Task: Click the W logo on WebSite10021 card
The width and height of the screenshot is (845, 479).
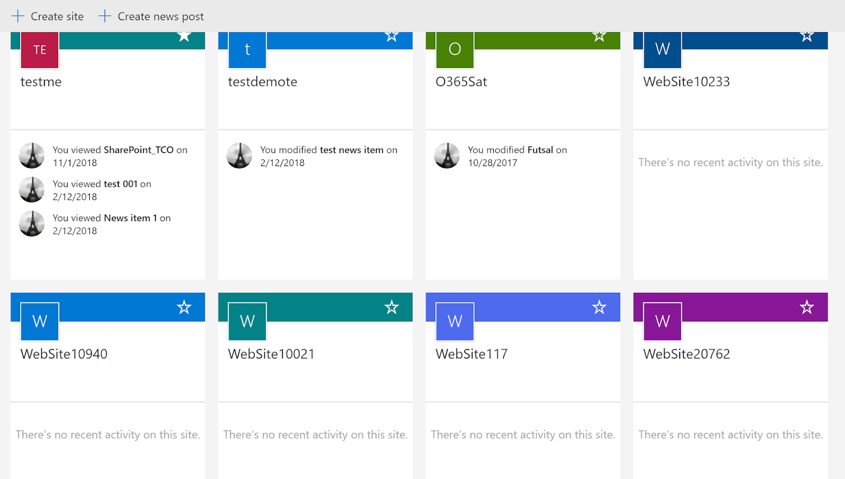Action: (246, 321)
